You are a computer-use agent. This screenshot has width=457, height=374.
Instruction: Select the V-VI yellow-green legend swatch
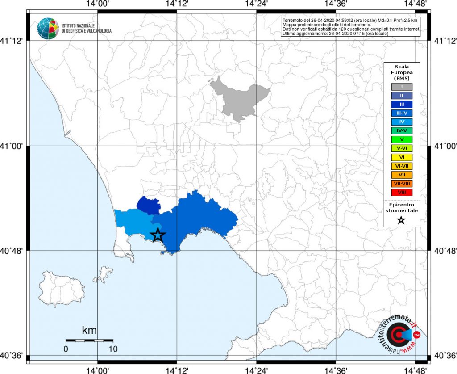402,148
